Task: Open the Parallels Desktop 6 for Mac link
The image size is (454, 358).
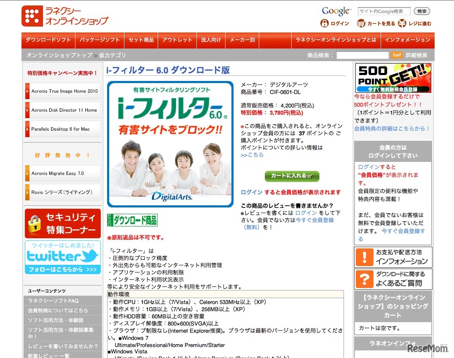Action: point(63,129)
